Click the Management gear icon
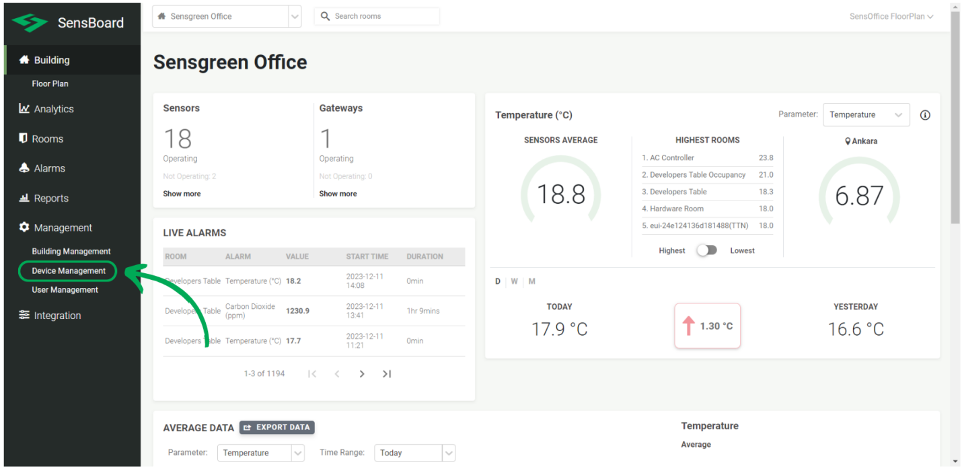962x471 pixels. coord(25,227)
